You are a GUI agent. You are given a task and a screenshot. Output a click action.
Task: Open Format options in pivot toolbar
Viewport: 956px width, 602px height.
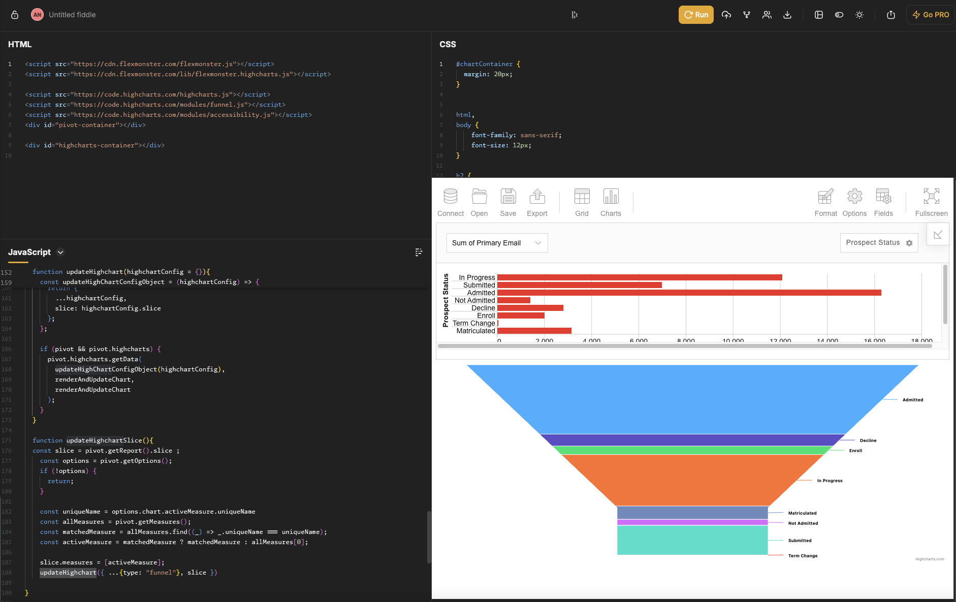click(825, 202)
